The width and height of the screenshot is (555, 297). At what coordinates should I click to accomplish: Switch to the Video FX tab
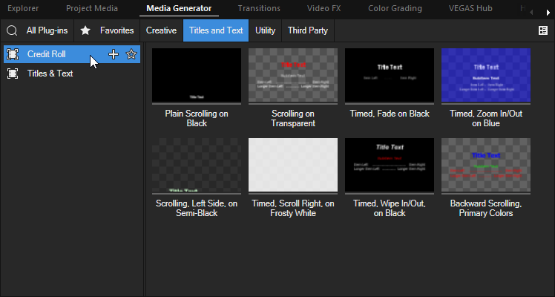(x=325, y=9)
